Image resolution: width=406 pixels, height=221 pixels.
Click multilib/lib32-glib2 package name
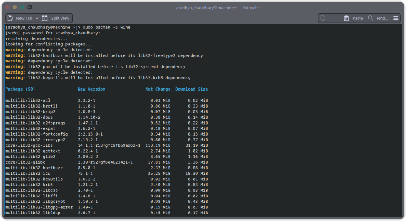(x=30, y=157)
